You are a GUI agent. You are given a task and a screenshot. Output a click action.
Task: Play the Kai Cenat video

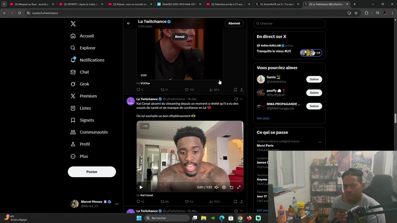[x=141, y=187]
